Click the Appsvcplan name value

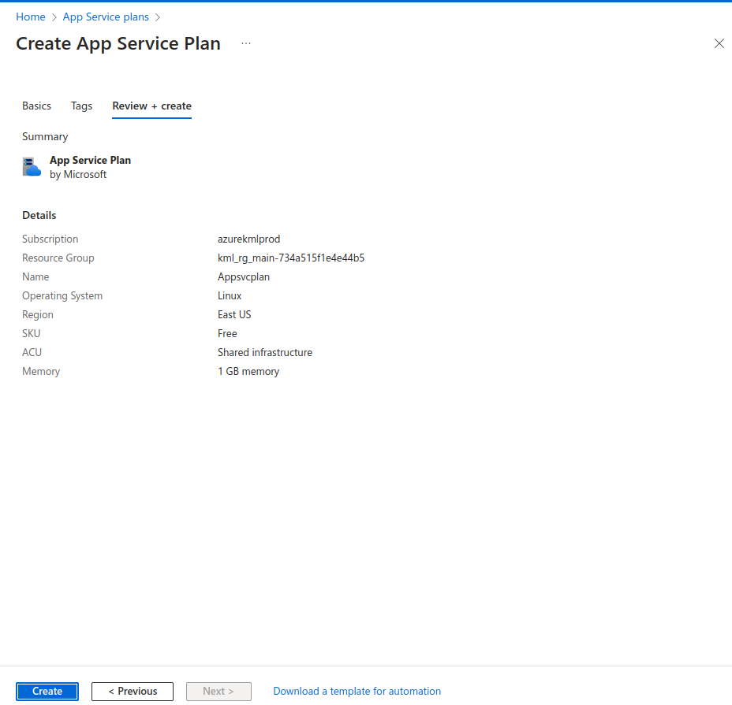(243, 276)
